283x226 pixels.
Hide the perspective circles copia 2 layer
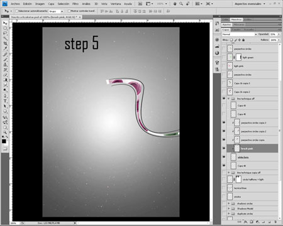tap(224, 131)
